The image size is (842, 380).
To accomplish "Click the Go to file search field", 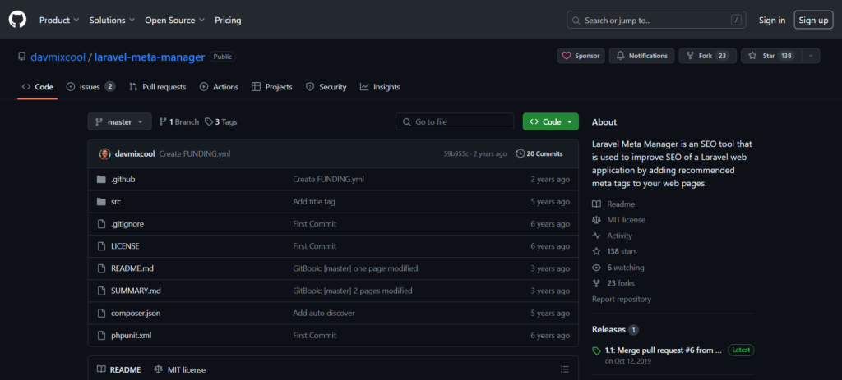I will click(487, 121).
